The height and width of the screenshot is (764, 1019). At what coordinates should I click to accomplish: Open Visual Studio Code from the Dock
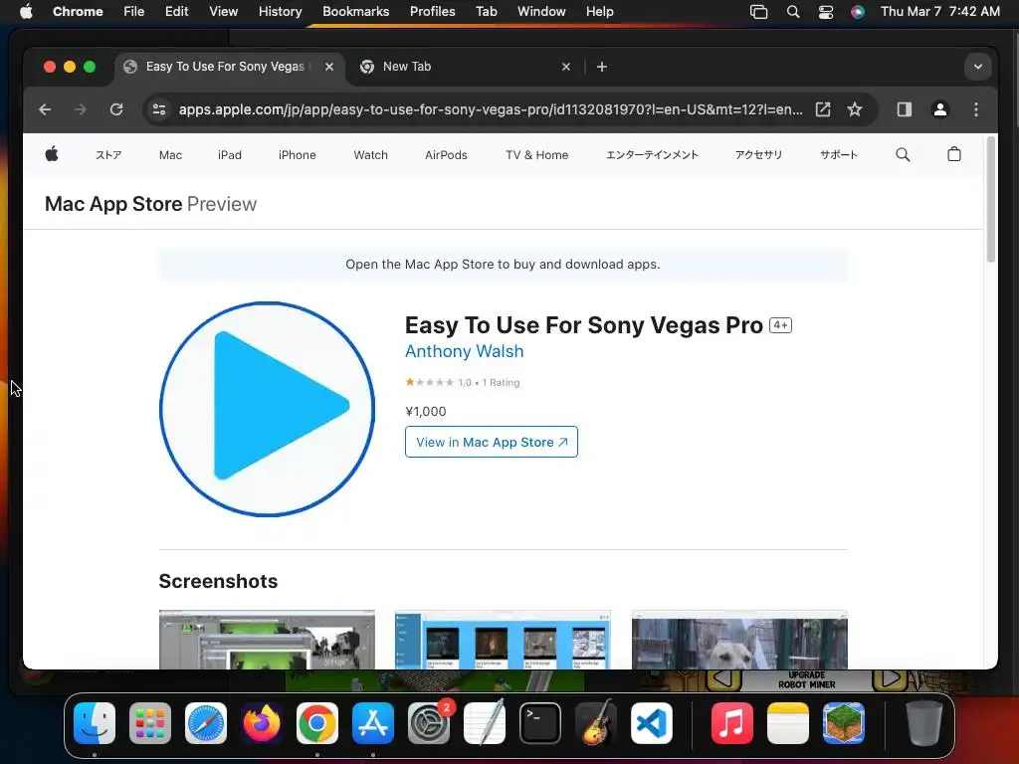[651, 723]
